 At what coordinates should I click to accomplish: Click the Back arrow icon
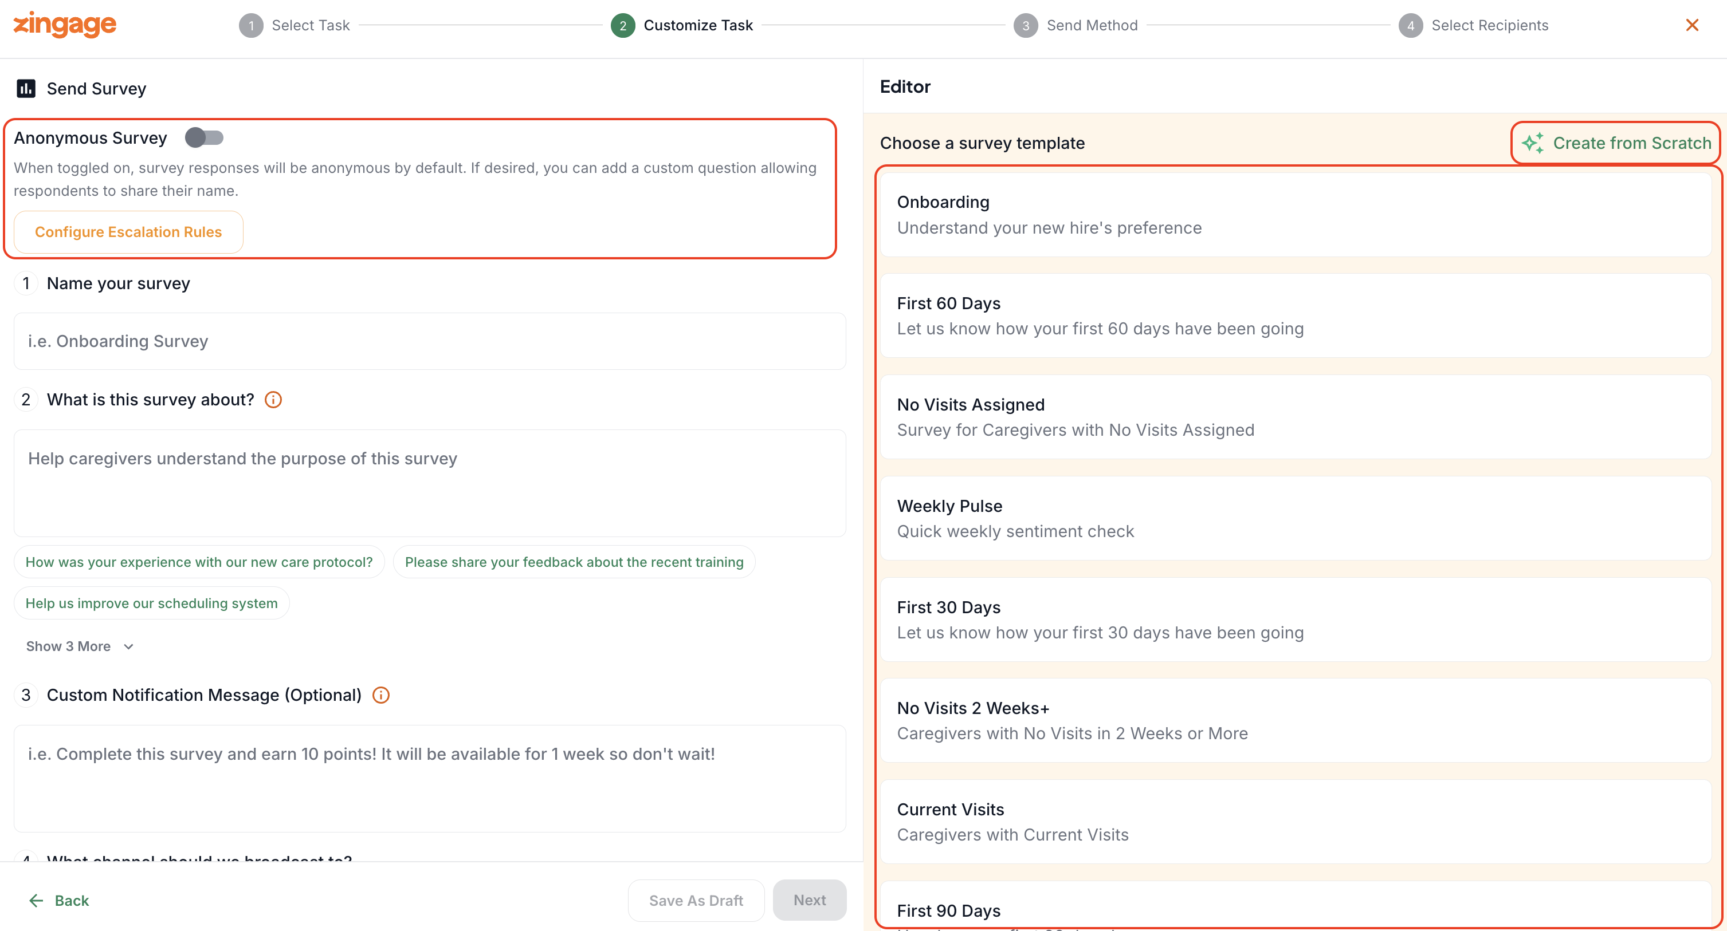click(36, 901)
